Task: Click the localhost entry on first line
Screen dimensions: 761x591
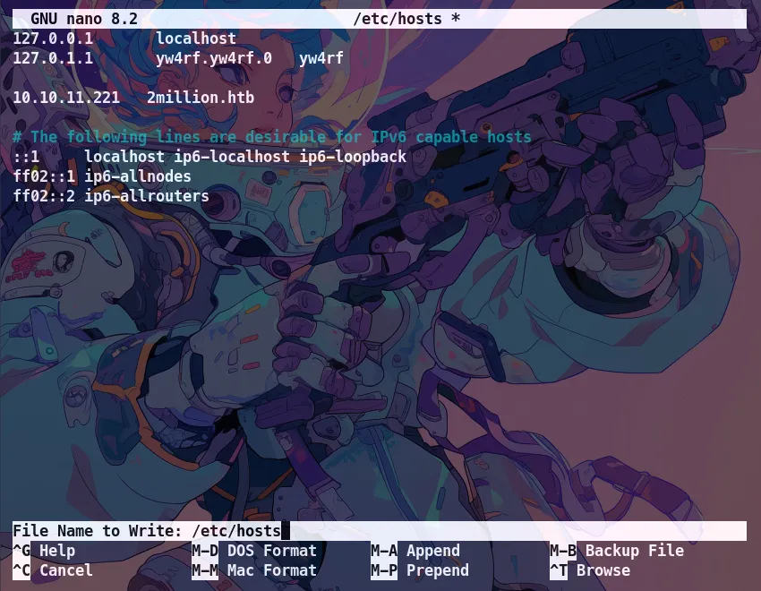Action: 196,39
